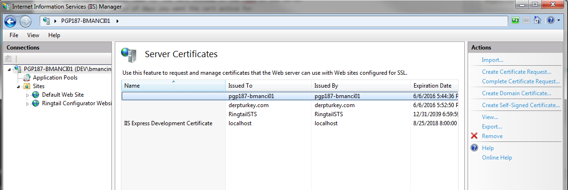Select the Application Pools tree item
The width and height of the screenshot is (568, 190).
point(55,78)
